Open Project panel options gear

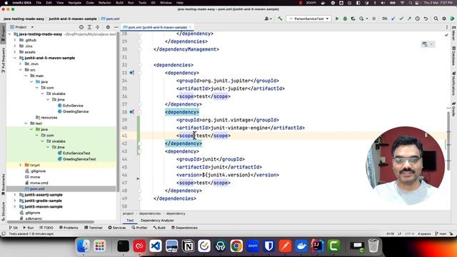pos(108,27)
